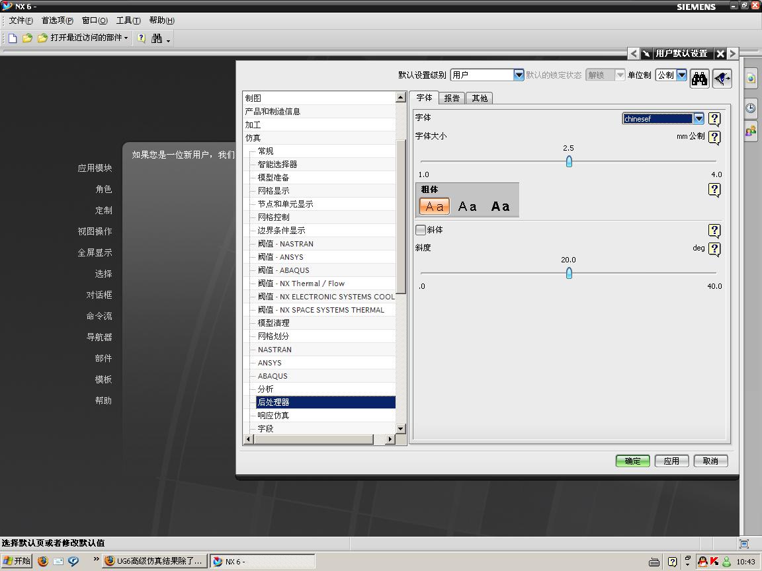This screenshot has height=571, width=762.
Task: Click the help icon for italic checkbox
Action: click(x=714, y=230)
